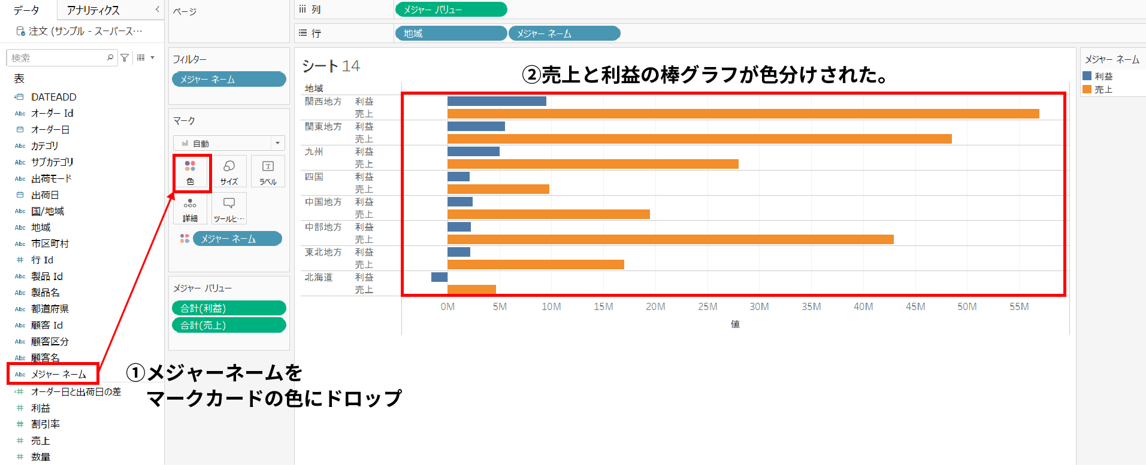Click the 地域 column header in view
This screenshot has width=1146, height=465.
coord(314,89)
